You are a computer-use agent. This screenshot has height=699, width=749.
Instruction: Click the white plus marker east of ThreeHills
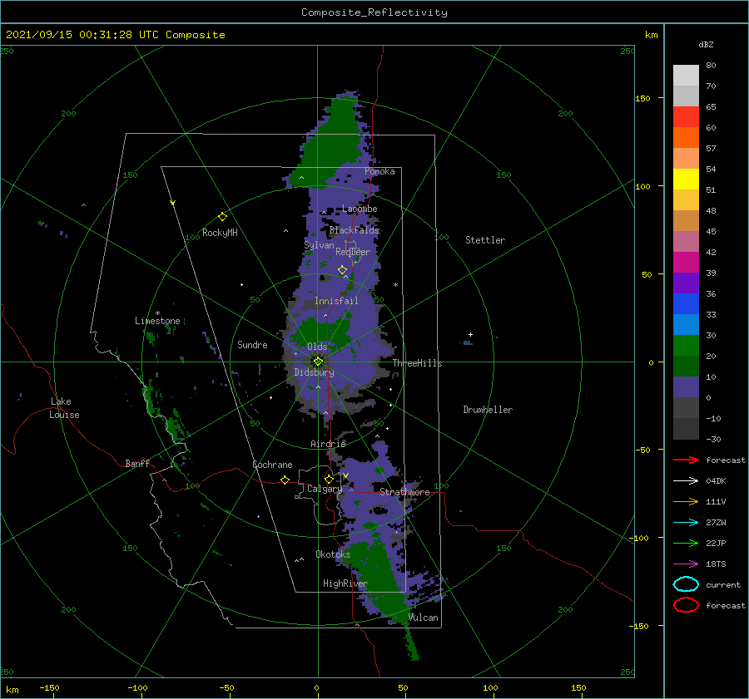(x=470, y=334)
